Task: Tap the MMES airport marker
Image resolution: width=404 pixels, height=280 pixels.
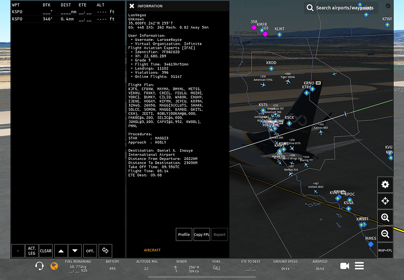Action: click(371, 244)
